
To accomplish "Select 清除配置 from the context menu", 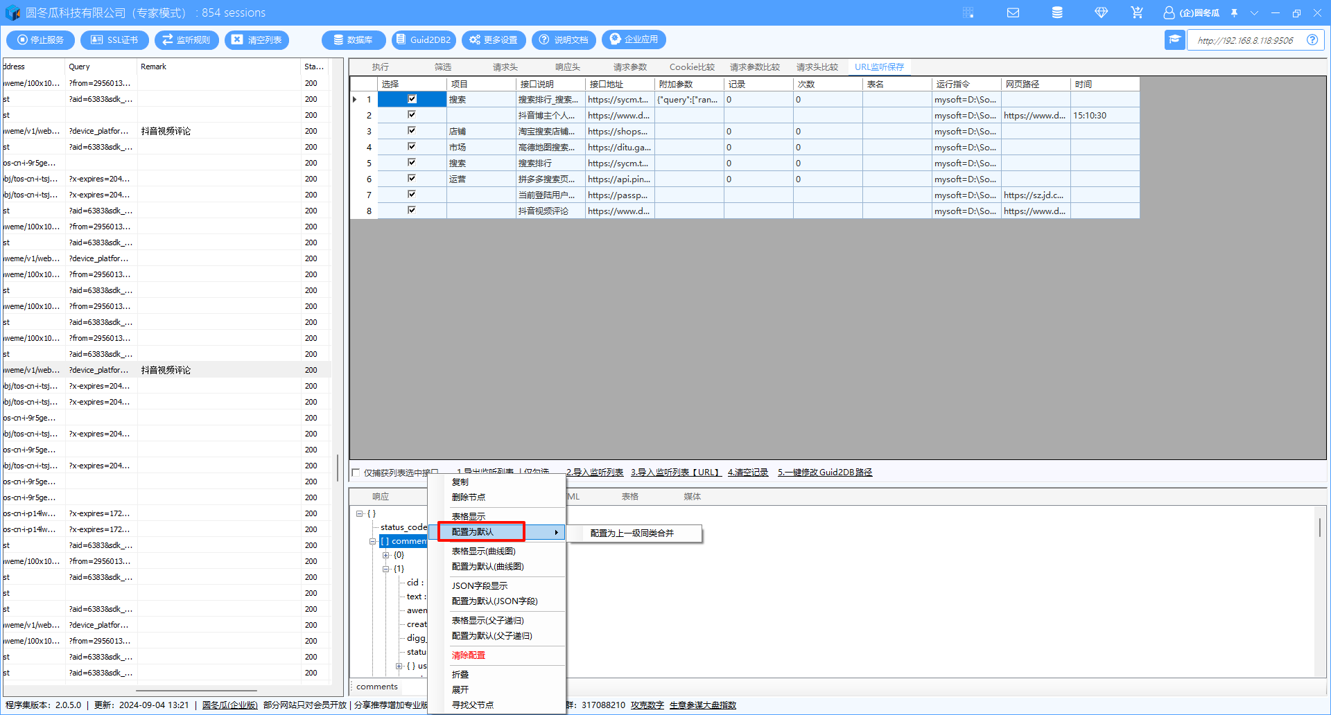I will (469, 655).
